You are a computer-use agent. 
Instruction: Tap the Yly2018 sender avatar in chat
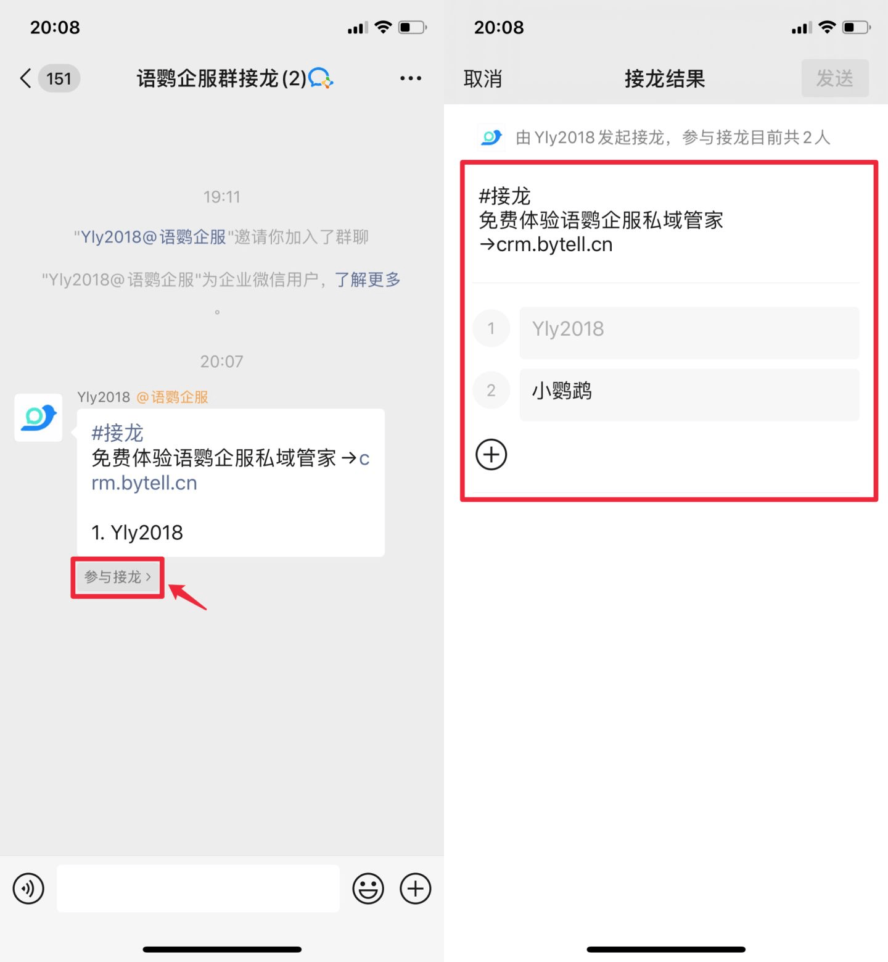tap(38, 418)
